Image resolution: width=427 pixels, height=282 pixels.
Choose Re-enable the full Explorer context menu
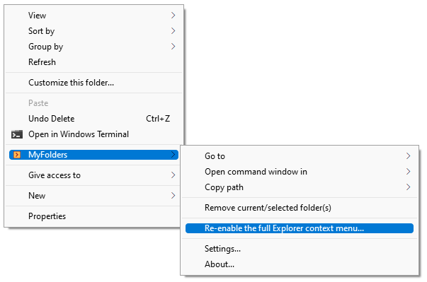(300, 228)
